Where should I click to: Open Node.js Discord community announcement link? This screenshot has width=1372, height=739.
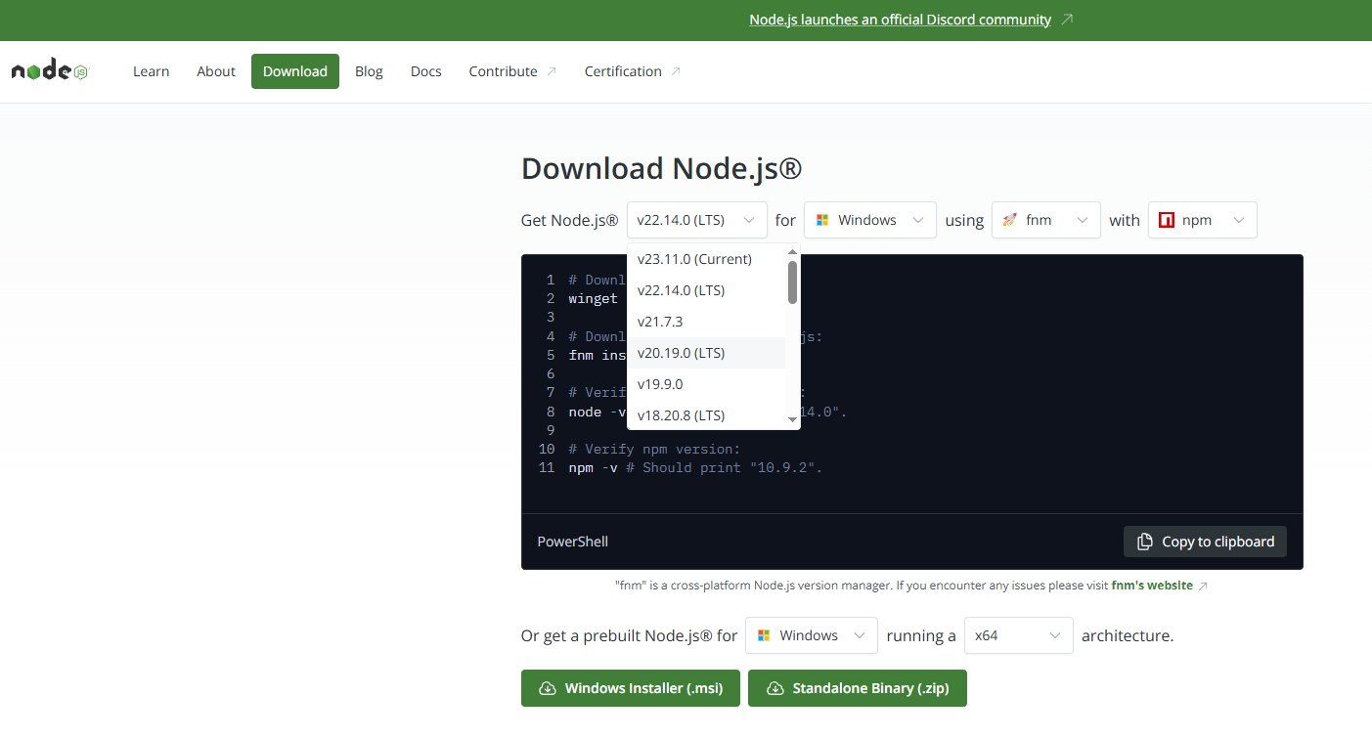coord(901,20)
